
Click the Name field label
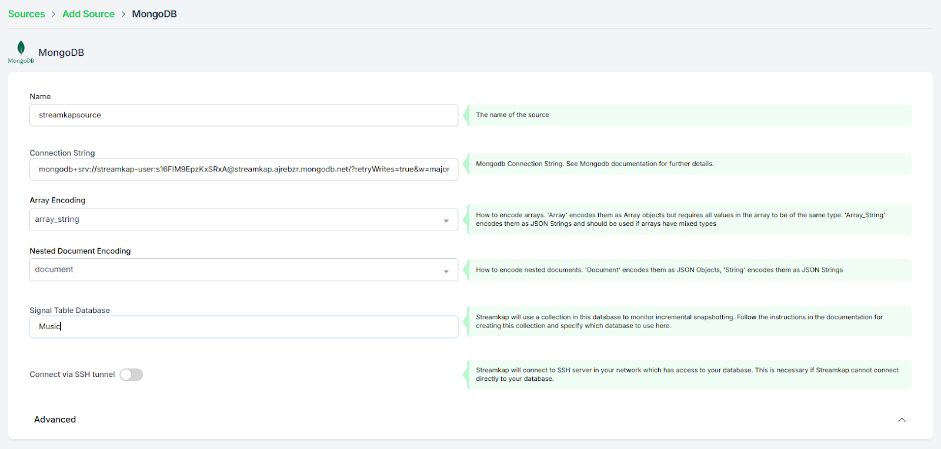[40, 96]
